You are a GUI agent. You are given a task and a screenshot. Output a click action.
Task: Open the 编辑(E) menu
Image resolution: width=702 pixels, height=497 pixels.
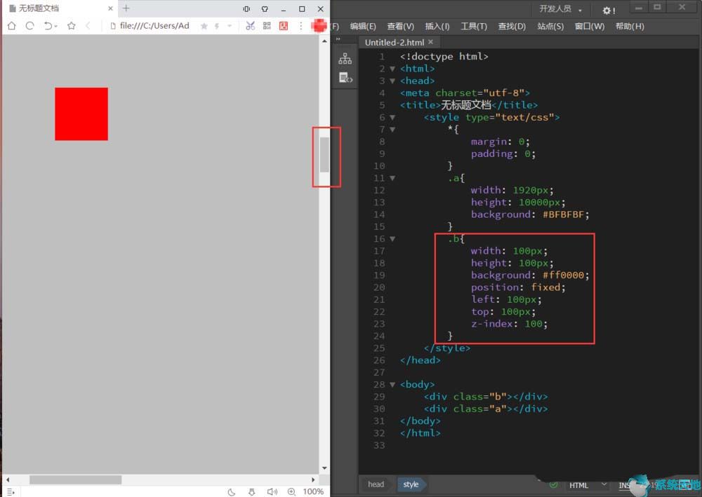pos(363,27)
